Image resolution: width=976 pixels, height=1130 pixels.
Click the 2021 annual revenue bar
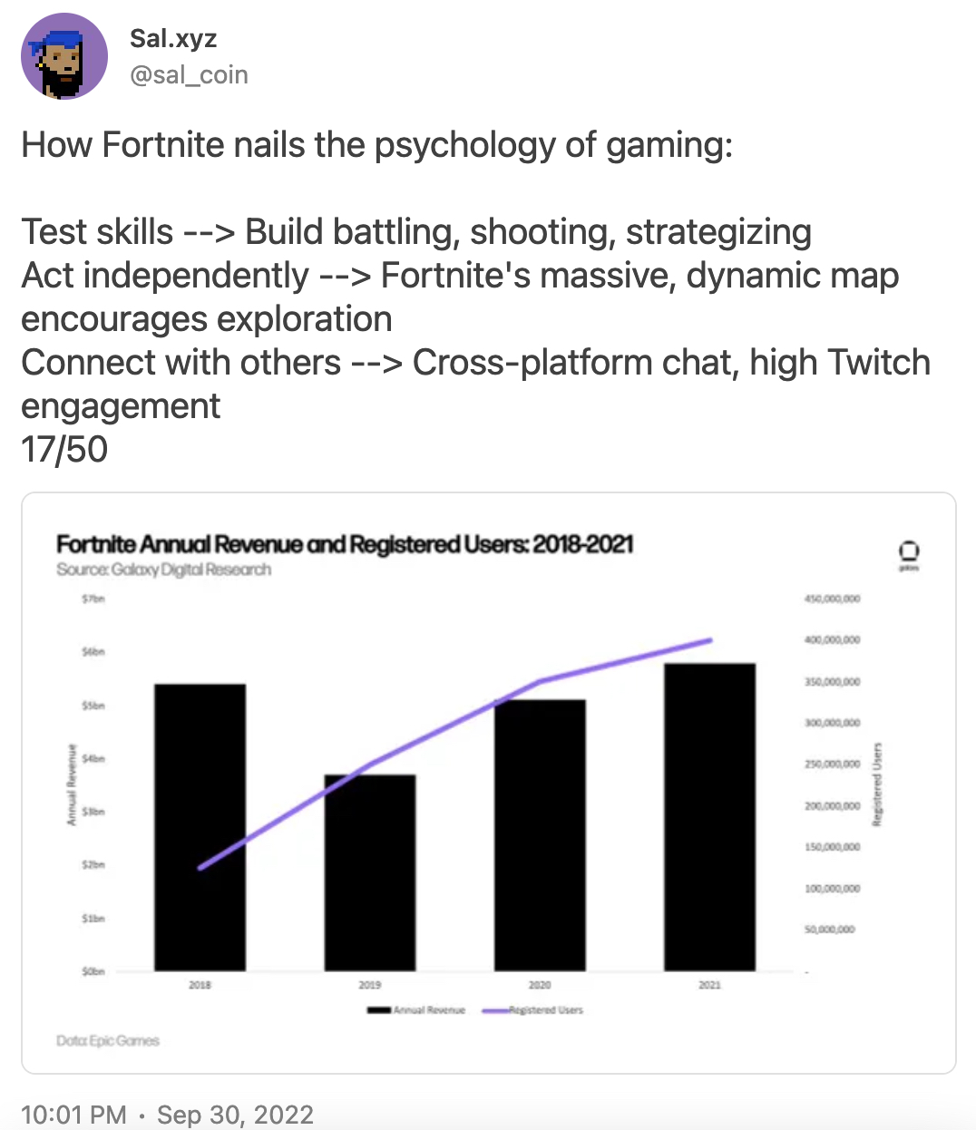[710, 817]
